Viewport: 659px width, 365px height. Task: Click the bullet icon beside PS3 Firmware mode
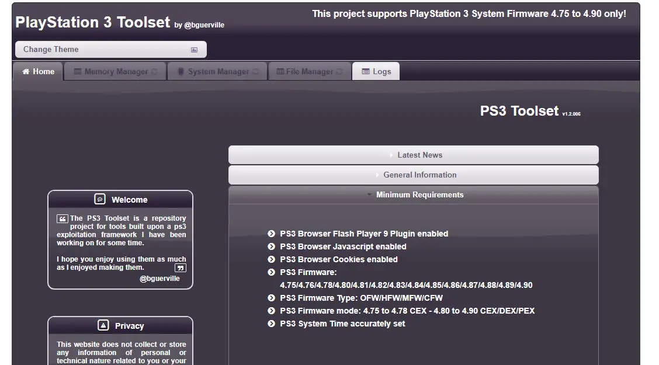point(272,311)
